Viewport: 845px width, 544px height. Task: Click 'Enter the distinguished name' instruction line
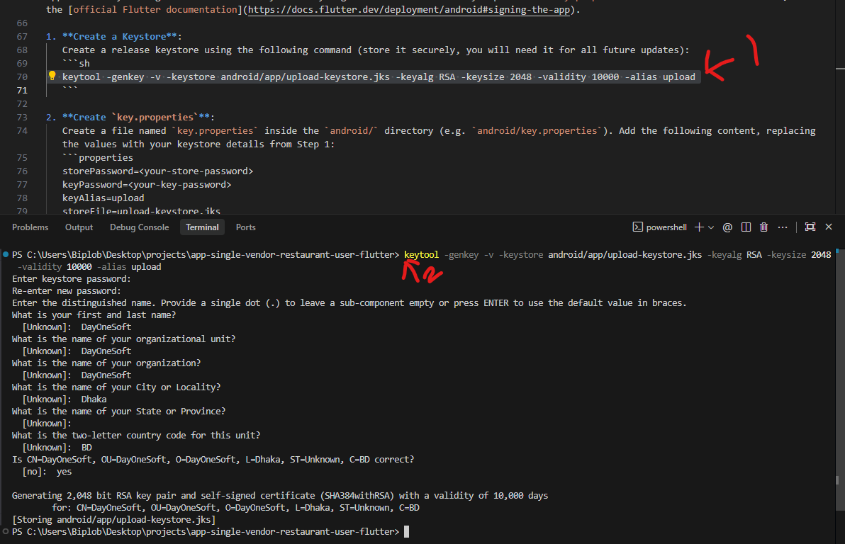(x=349, y=303)
